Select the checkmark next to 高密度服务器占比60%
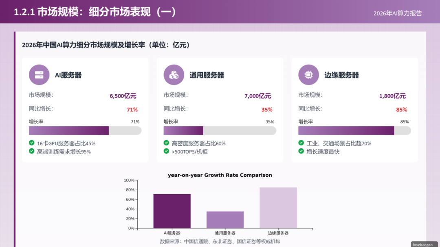Screen dimensions: 440x247 point(166,143)
